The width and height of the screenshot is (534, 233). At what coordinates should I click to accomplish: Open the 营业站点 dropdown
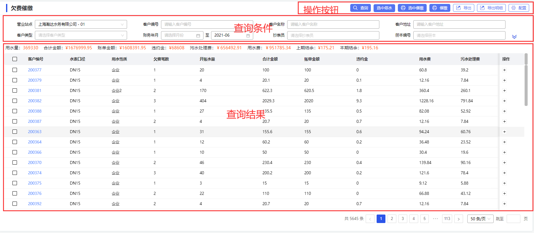pyautogui.click(x=81, y=24)
